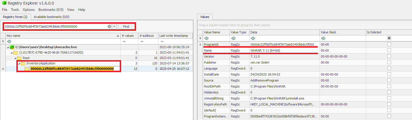
Task: Click the Root folder icon
Action: point(19,58)
